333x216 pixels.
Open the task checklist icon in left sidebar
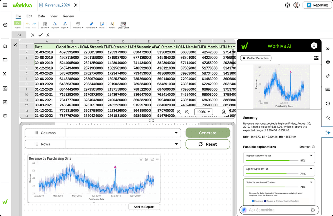pyautogui.click(x=5, y=102)
